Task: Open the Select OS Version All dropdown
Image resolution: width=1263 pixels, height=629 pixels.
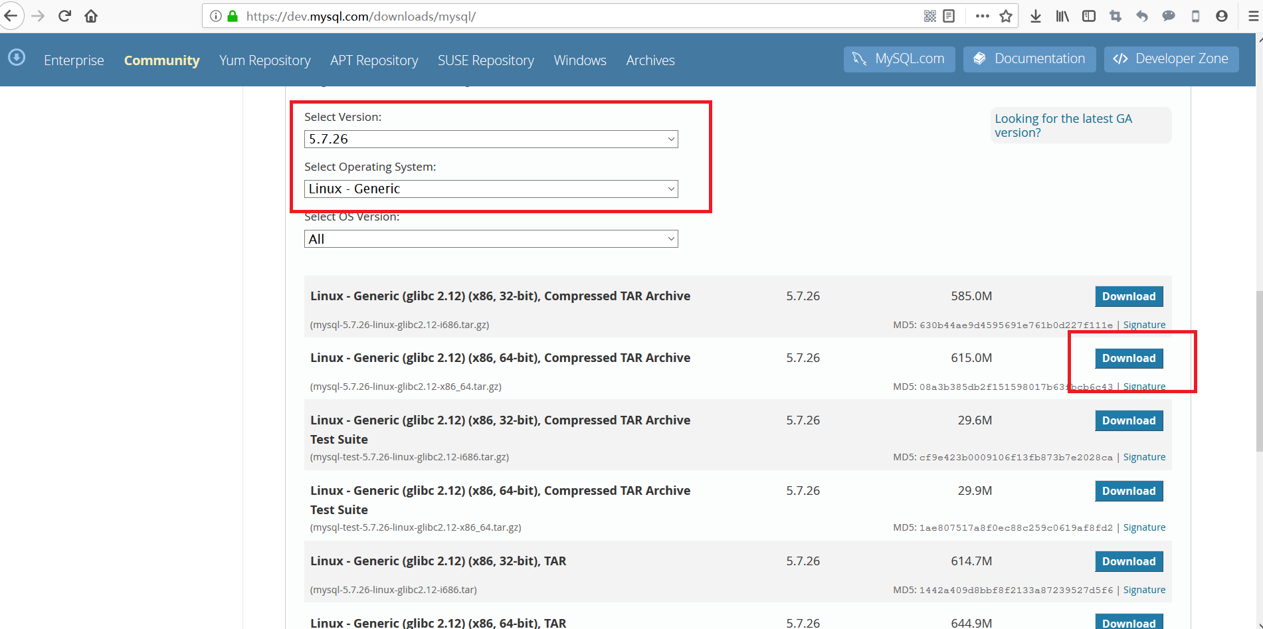Action: [491, 239]
